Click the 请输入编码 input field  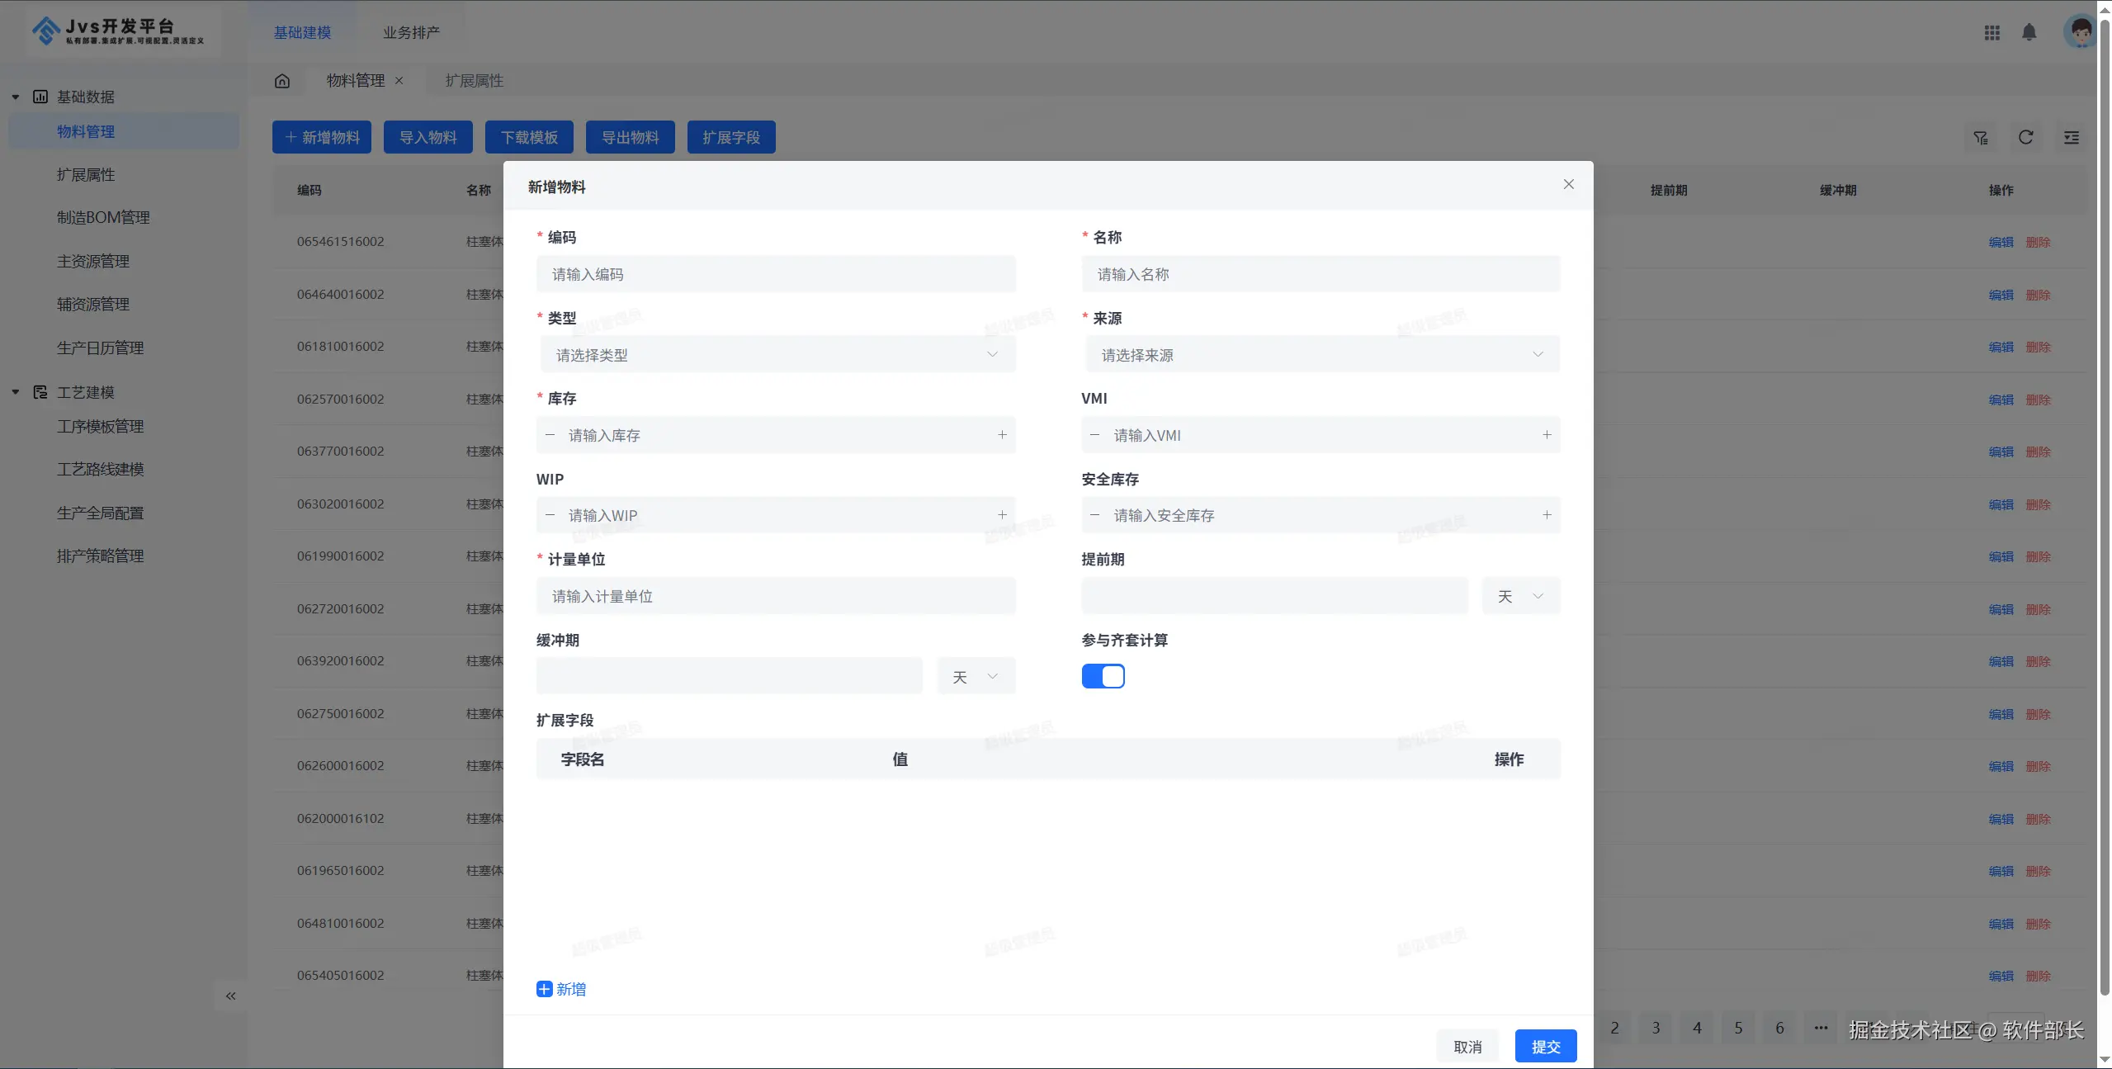click(x=776, y=274)
